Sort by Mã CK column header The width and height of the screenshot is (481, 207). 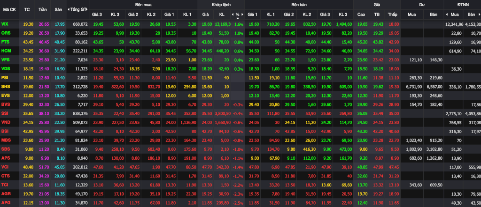(9, 9)
